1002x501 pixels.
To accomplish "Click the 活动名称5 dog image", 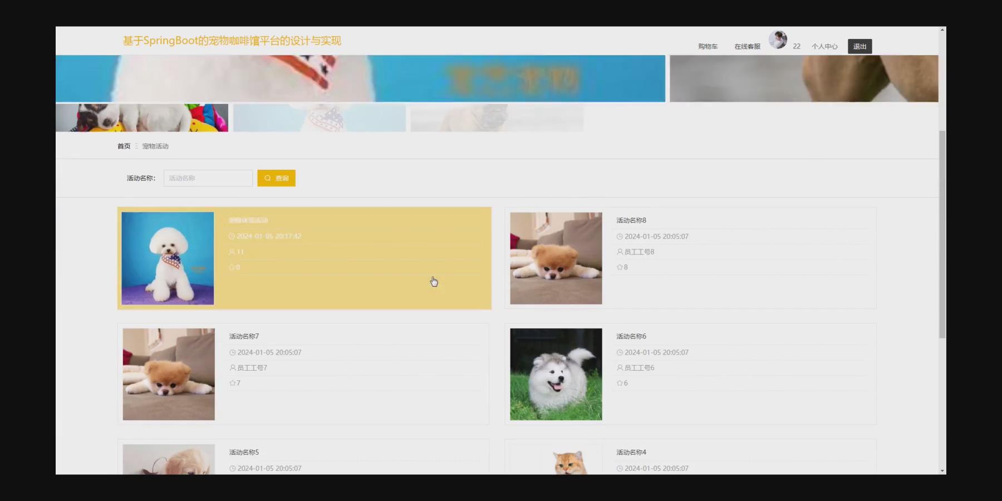I will pyautogui.click(x=169, y=460).
